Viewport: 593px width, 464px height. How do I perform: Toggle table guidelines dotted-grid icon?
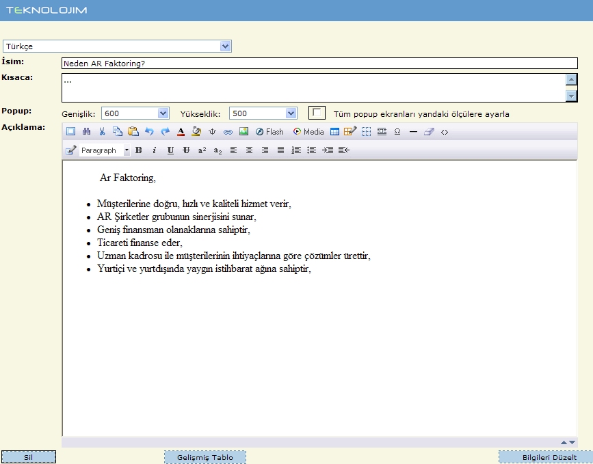(x=366, y=131)
